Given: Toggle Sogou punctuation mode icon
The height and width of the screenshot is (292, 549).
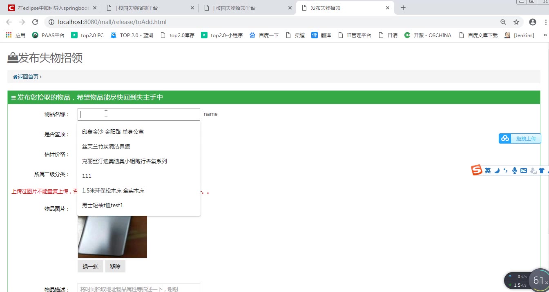Looking at the screenshot, I should 506,171.
